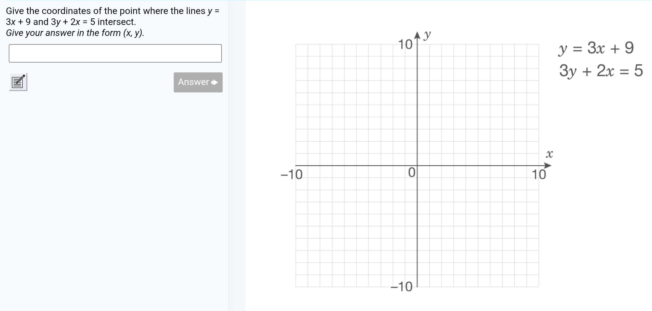Click the x axis letter label

pos(549,154)
